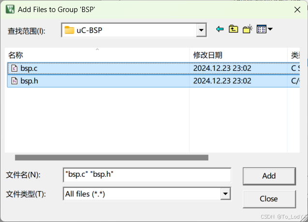This screenshot has width=308, height=222.
Task: Click the Add button
Action: [269, 176]
